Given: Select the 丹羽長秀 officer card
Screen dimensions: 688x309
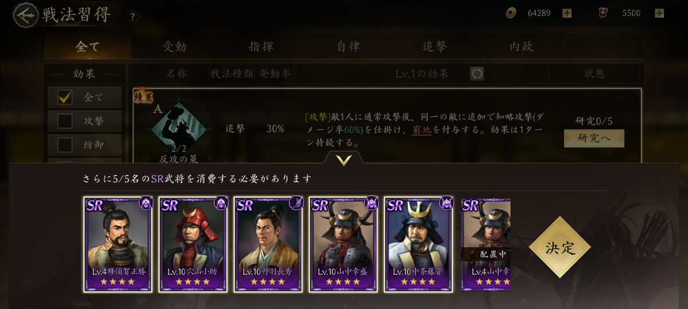Looking at the screenshot, I should [x=268, y=244].
